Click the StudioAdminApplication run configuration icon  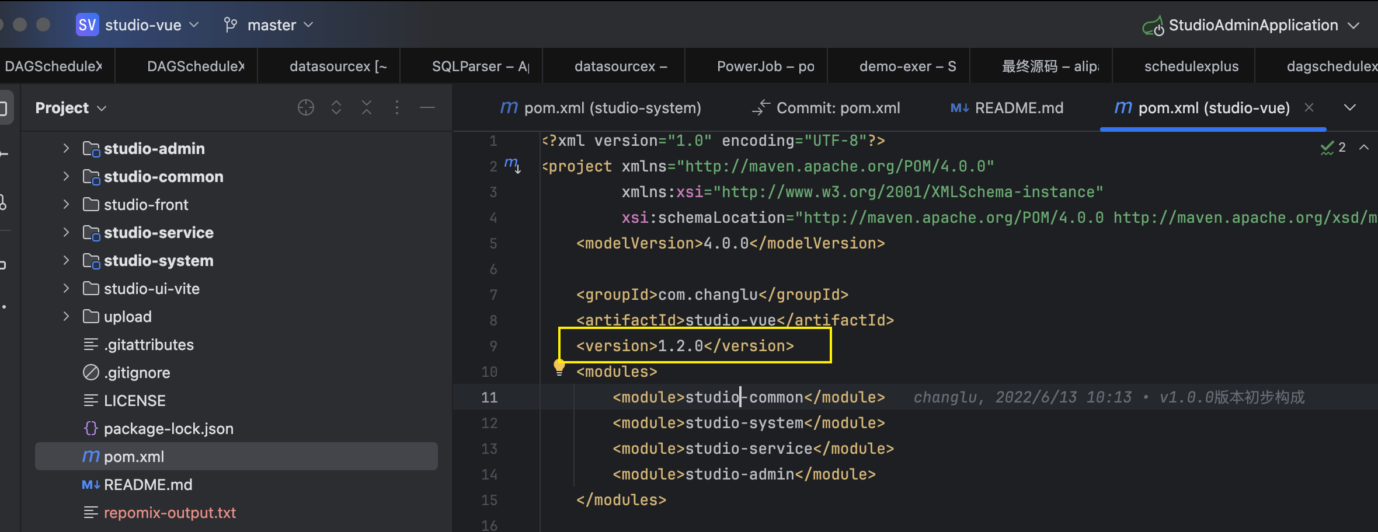(1153, 26)
